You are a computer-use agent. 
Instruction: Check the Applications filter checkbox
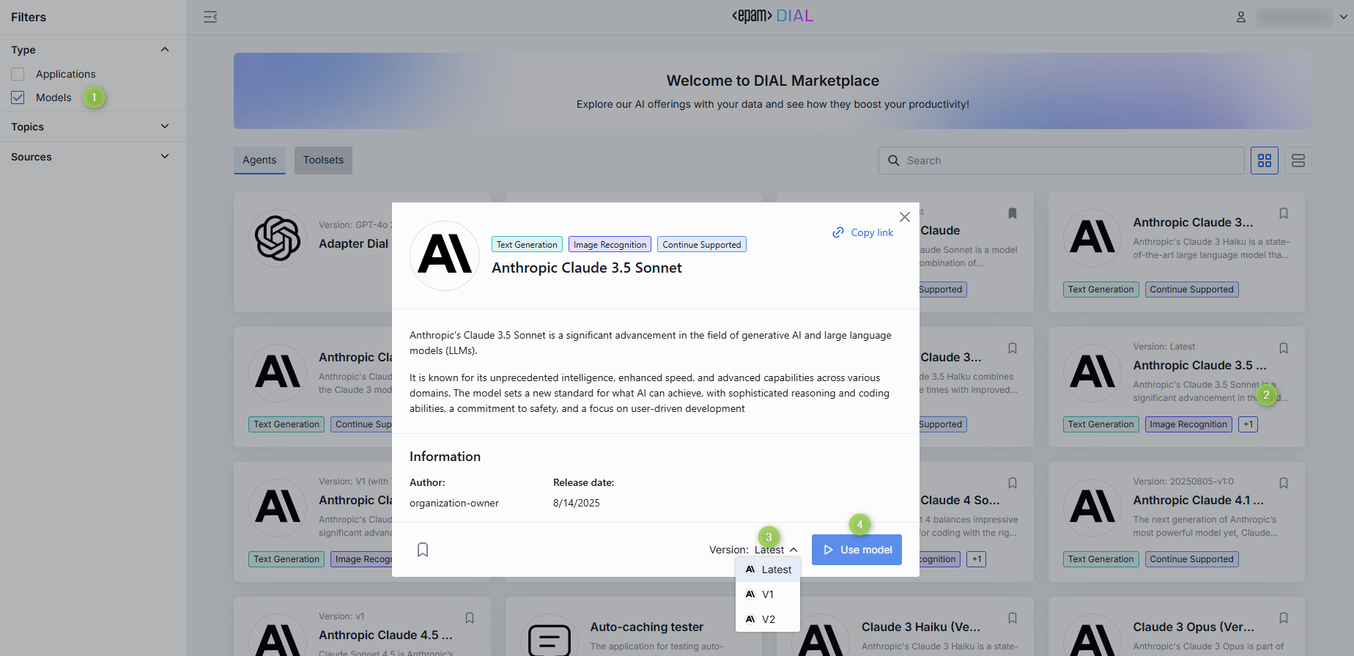(x=18, y=74)
